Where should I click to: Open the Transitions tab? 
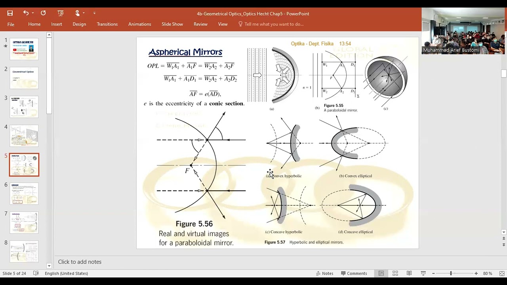pos(107,24)
